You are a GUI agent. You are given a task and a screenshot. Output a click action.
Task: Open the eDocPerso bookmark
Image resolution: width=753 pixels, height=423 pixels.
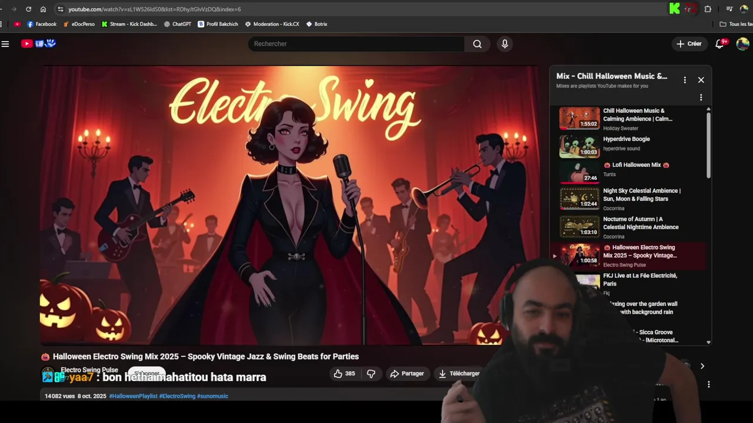click(x=79, y=24)
